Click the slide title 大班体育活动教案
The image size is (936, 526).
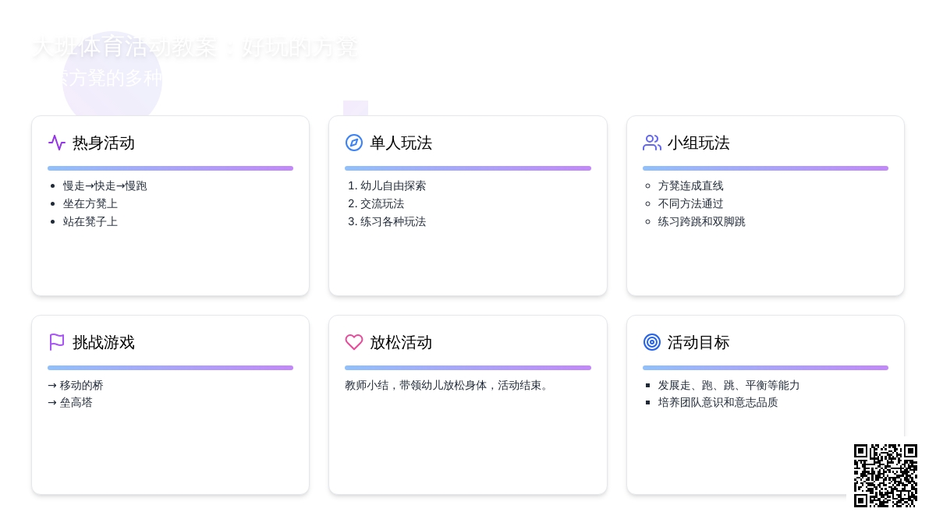pyautogui.click(x=195, y=47)
